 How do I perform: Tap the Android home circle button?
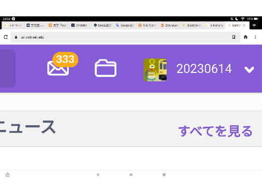tap(131, 175)
